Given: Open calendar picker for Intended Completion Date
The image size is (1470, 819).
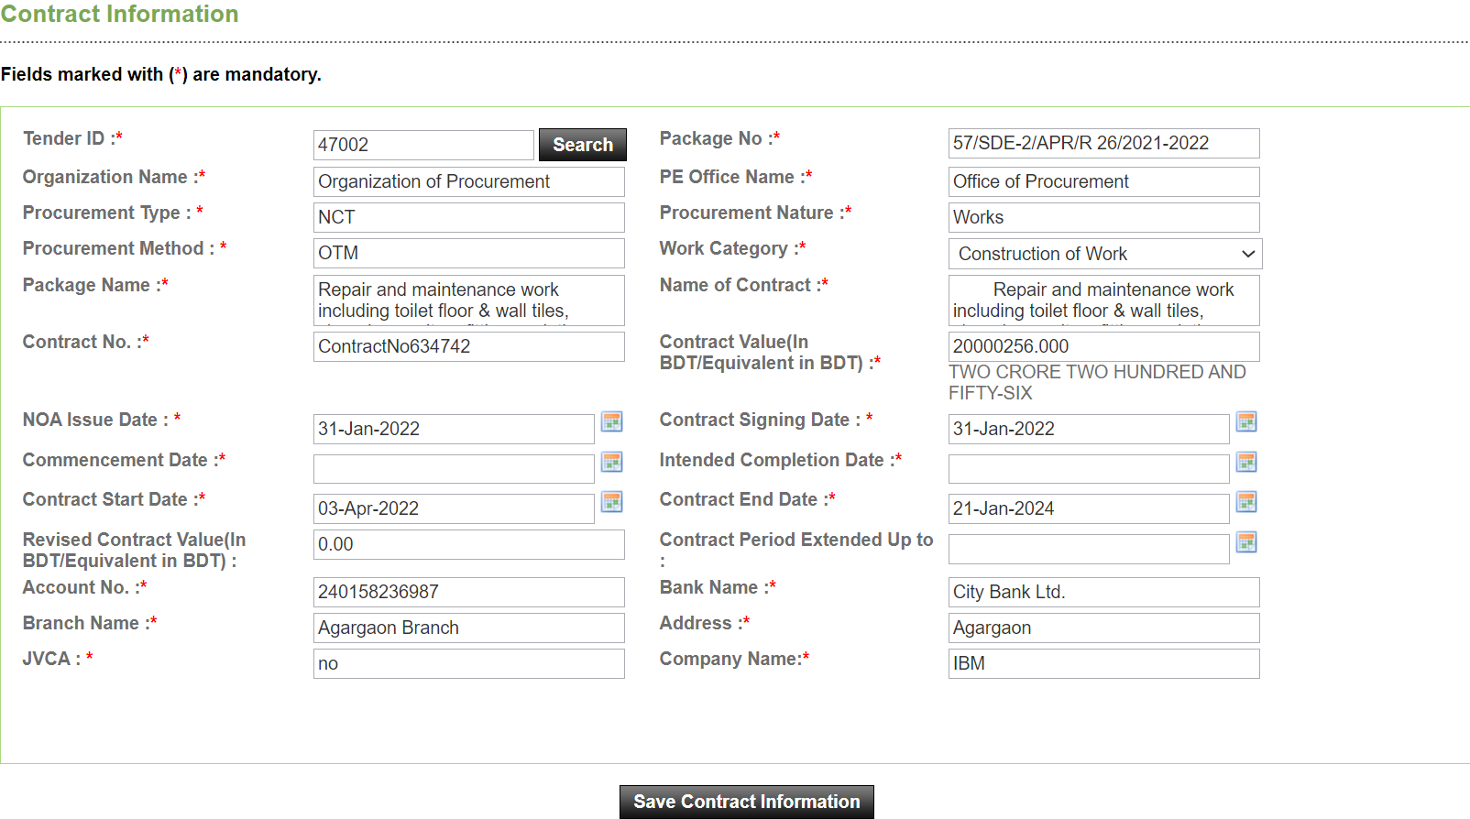Looking at the screenshot, I should [x=1246, y=462].
